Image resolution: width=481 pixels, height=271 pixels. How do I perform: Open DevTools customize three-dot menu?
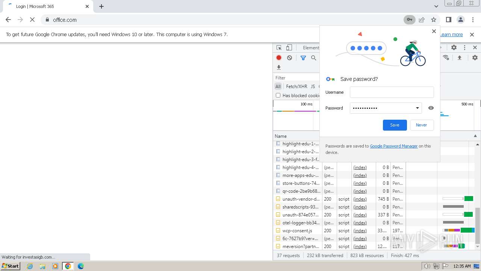point(464,47)
